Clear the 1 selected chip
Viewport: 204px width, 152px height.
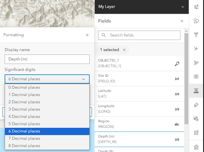click(124, 50)
